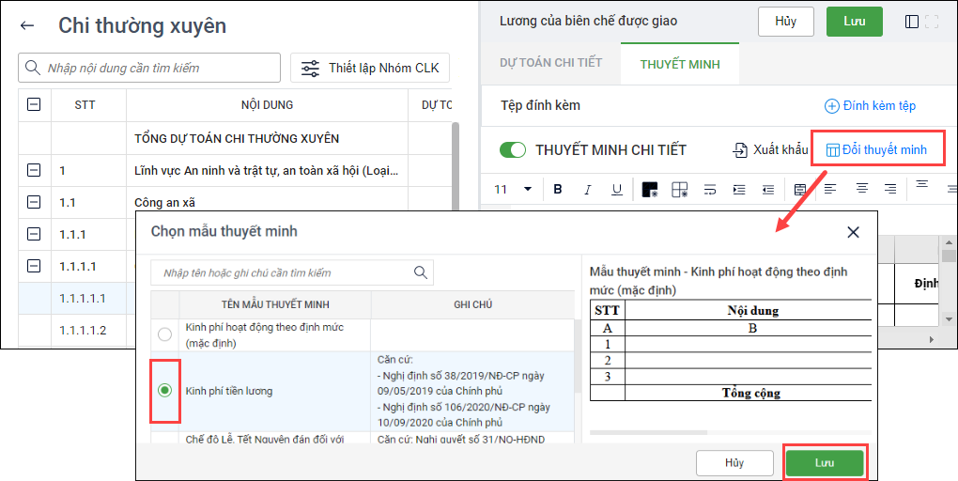958x481 pixels.
Task: Turn off the THUYẾT MINH CHI TIẾT switch
Action: coord(513,150)
